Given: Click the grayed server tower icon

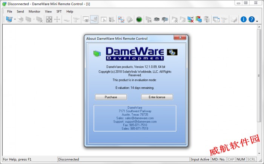Looking at the screenshot, I should pyautogui.click(x=207, y=19).
